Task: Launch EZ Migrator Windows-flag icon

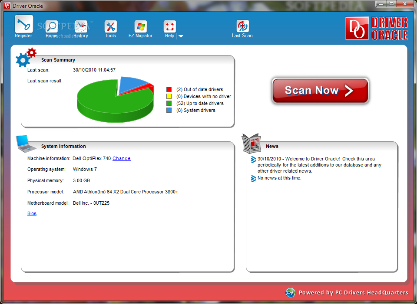Action: click(140, 26)
